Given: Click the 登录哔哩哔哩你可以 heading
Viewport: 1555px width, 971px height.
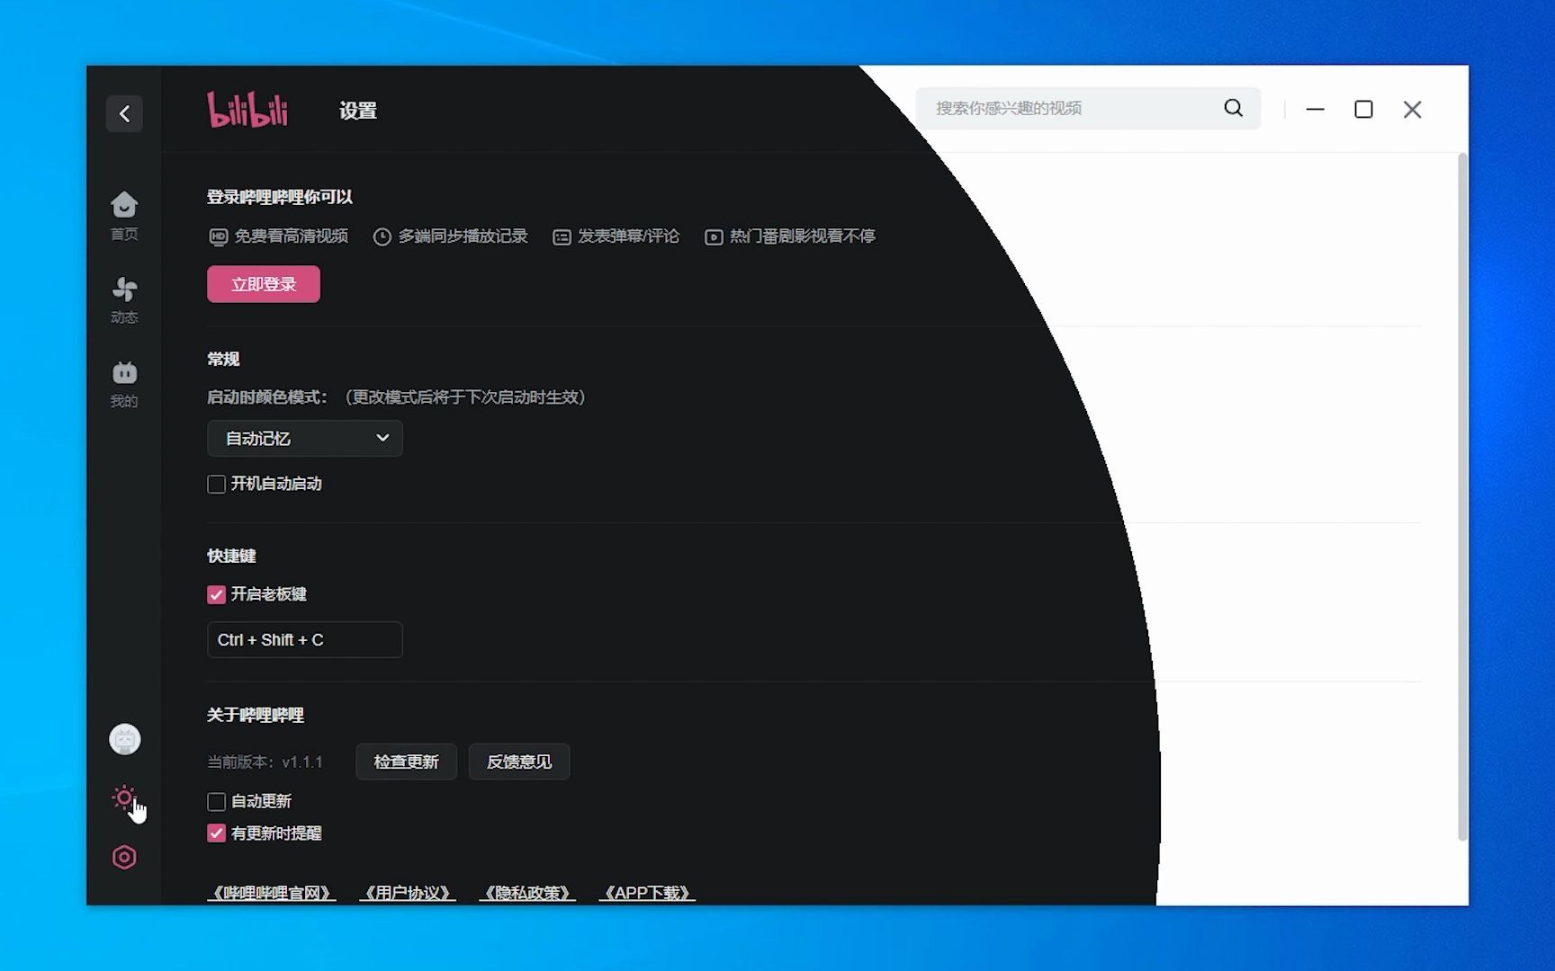Looking at the screenshot, I should [x=280, y=197].
